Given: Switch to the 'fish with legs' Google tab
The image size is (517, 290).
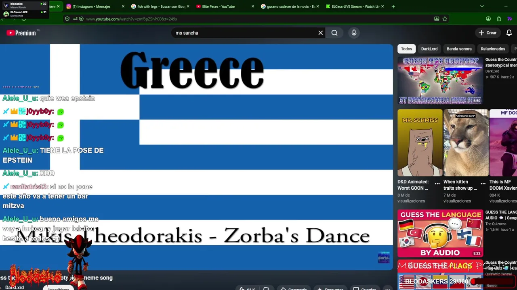Looking at the screenshot, I should (160, 6).
